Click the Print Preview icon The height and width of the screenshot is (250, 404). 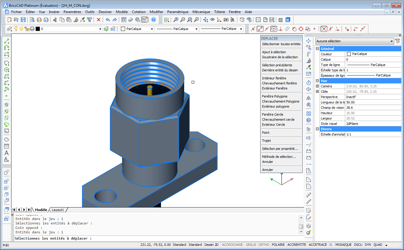coord(32,20)
